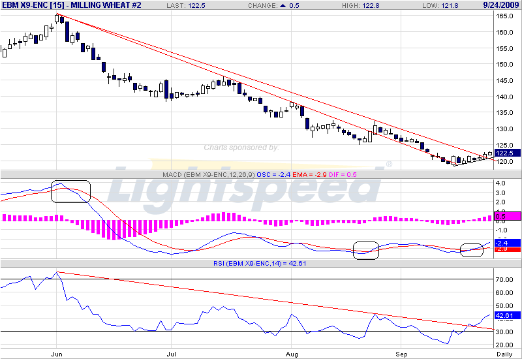The width and height of the screenshot is (522, 359).
Task: Click the 'DIF = 0.5' MACD legend
Action: (343, 174)
